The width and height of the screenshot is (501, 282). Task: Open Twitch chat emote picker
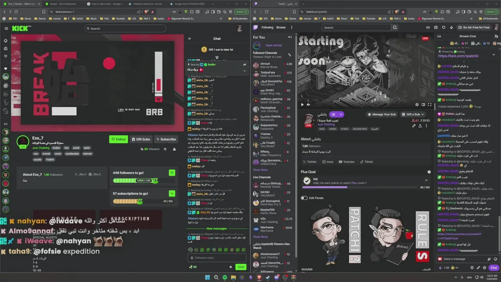click(x=496, y=259)
